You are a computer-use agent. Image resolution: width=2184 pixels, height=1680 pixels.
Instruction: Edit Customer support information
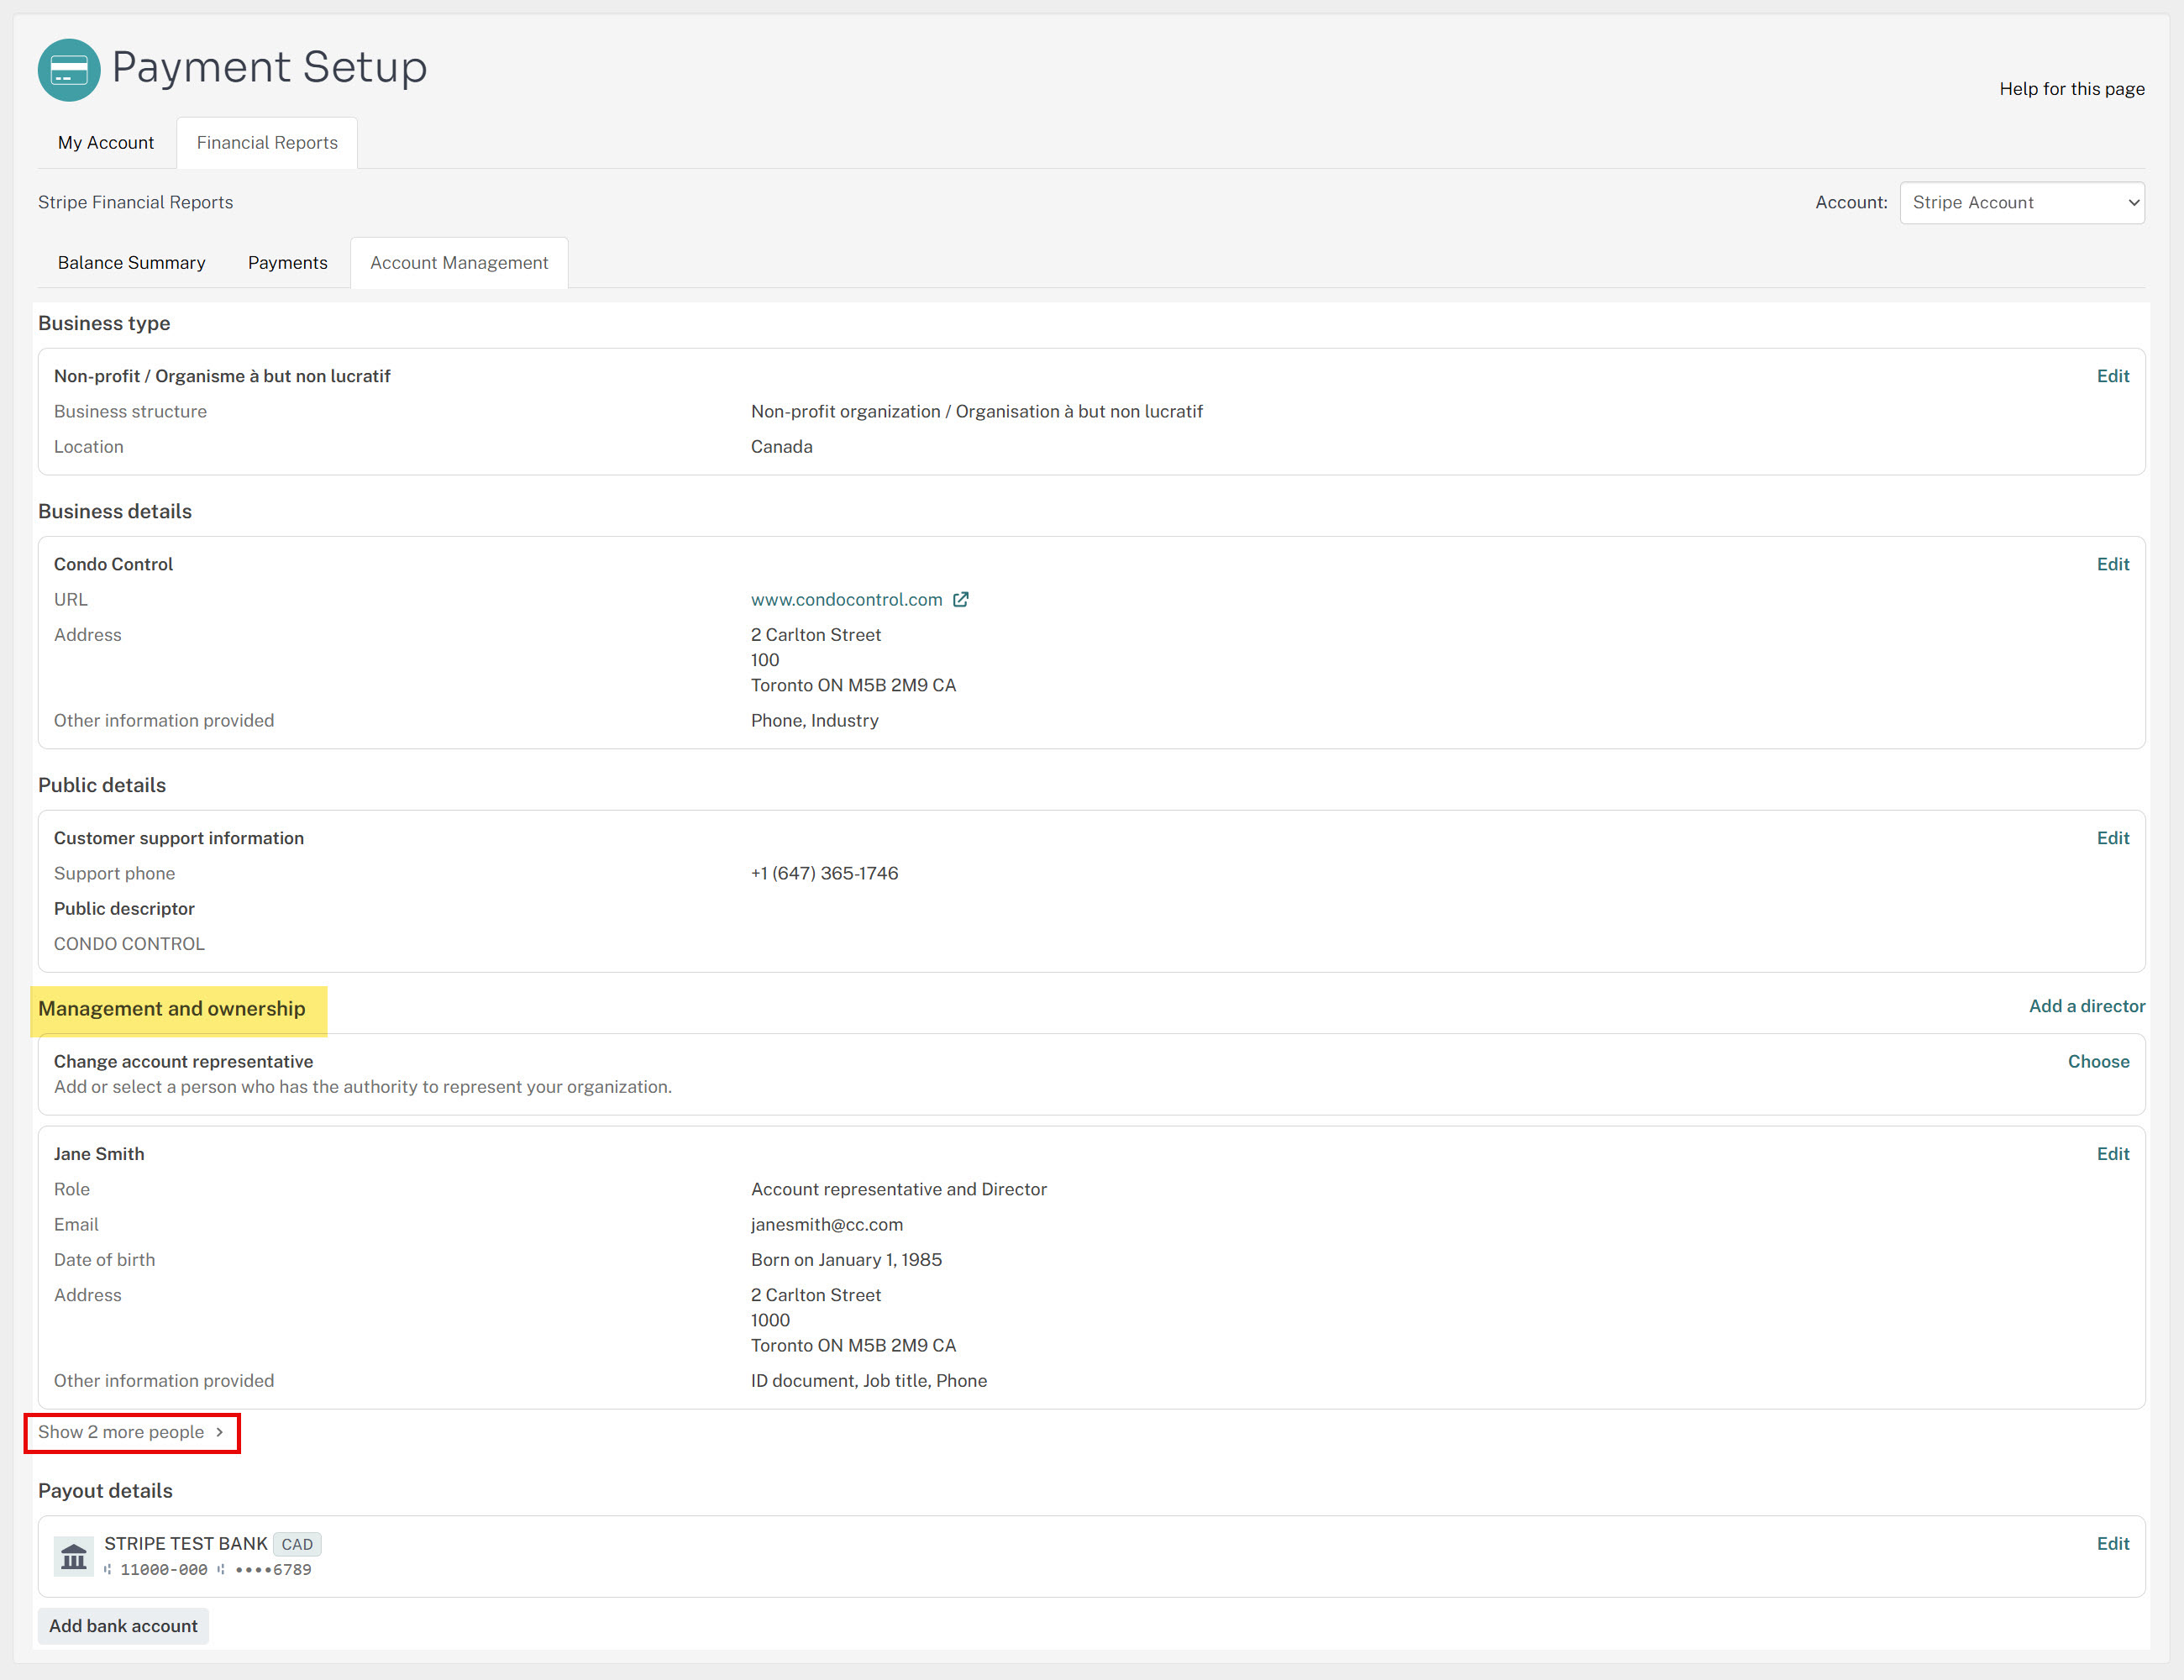pos(2113,838)
